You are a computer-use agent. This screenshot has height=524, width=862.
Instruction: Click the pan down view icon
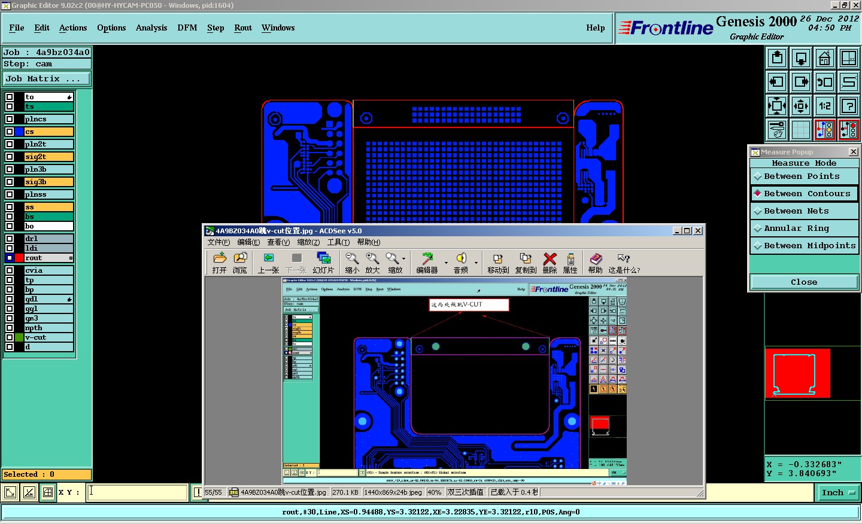pyautogui.click(x=801, y=58)
